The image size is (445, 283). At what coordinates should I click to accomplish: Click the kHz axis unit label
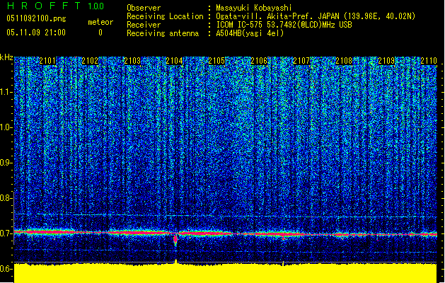(6, 57)
